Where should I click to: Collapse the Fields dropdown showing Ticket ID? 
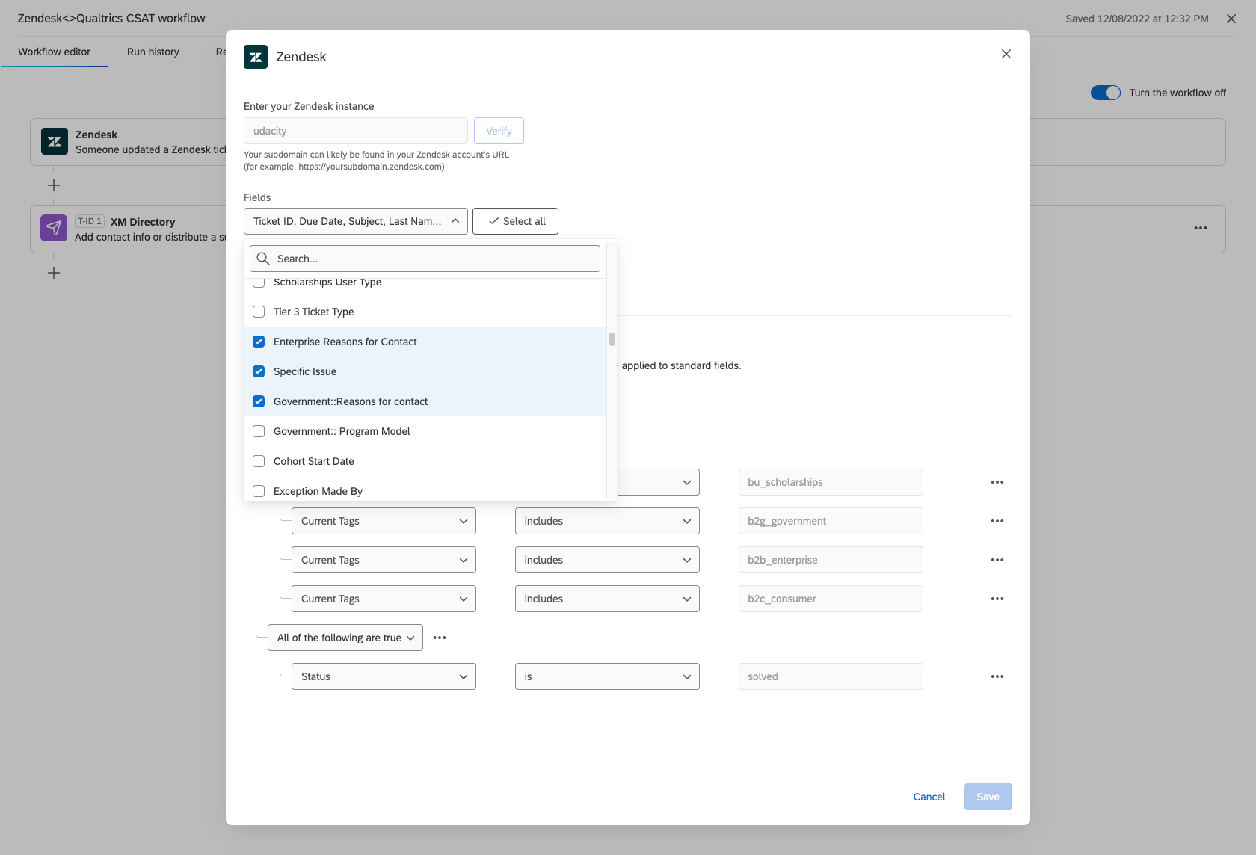click(356, 221)
